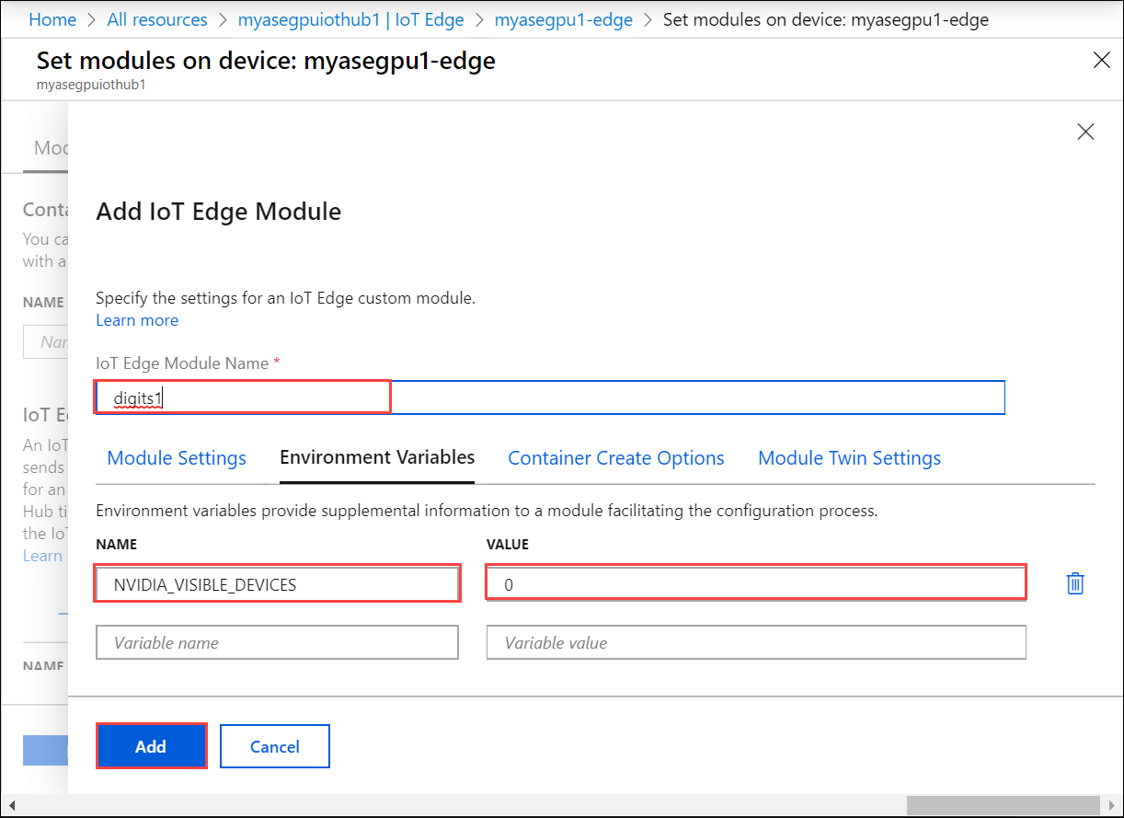Screen dimensions: 1124x818
Task: Click the empty Variable name field
Action: click(277, 641)
